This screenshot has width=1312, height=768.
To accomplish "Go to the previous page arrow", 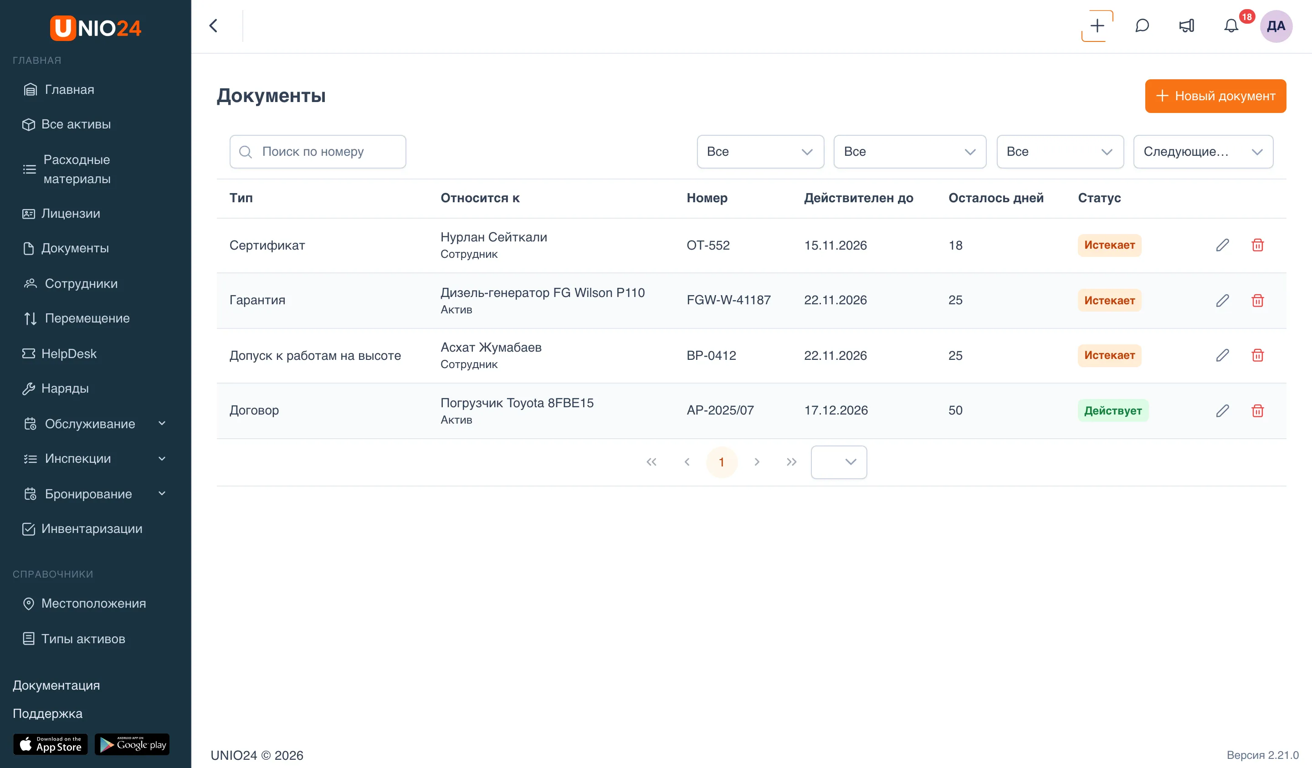I will [687, 462].
